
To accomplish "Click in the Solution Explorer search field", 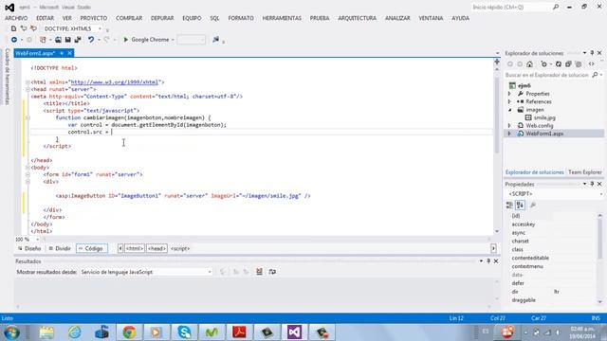I will (x=547, y=75).
